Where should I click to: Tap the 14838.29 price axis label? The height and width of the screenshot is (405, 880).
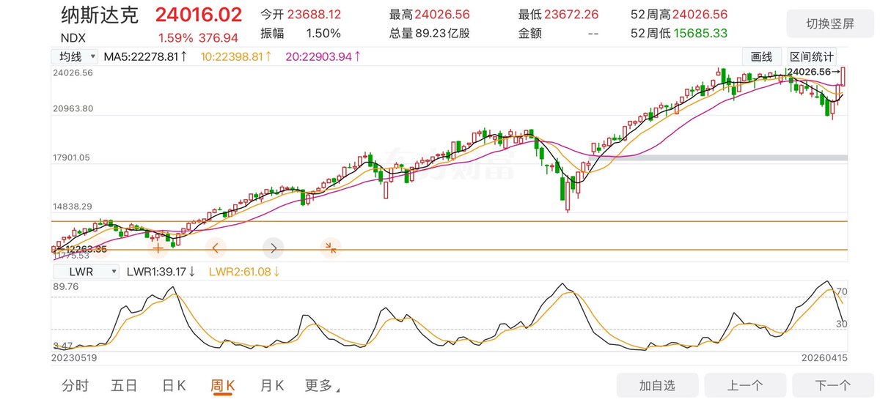[73, 207]
